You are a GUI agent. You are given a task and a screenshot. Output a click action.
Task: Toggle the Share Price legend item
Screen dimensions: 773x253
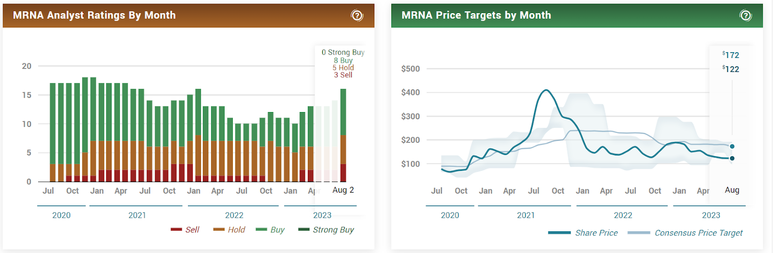[x=583, y=233]
